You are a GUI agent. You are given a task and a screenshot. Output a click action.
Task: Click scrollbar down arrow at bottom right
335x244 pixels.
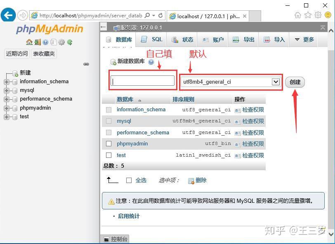(x=331, y=234)
